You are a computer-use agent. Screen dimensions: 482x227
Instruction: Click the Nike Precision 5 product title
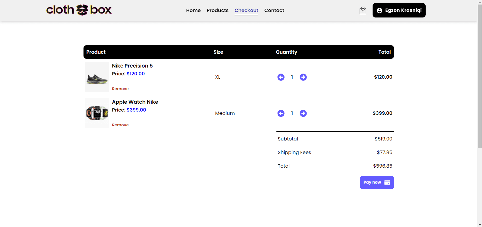[x=132, y=66]
